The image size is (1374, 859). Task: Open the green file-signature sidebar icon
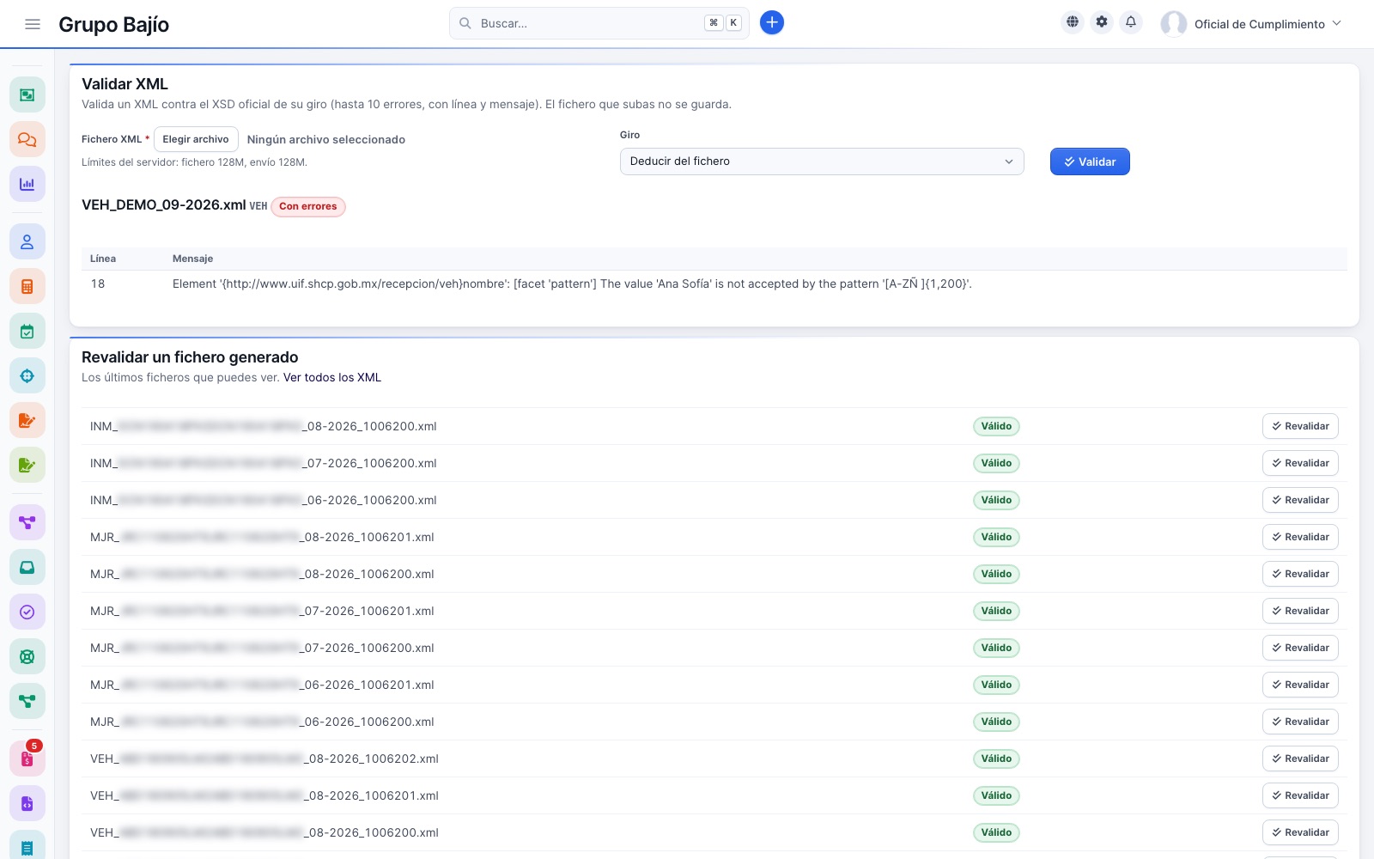point(27,466)
